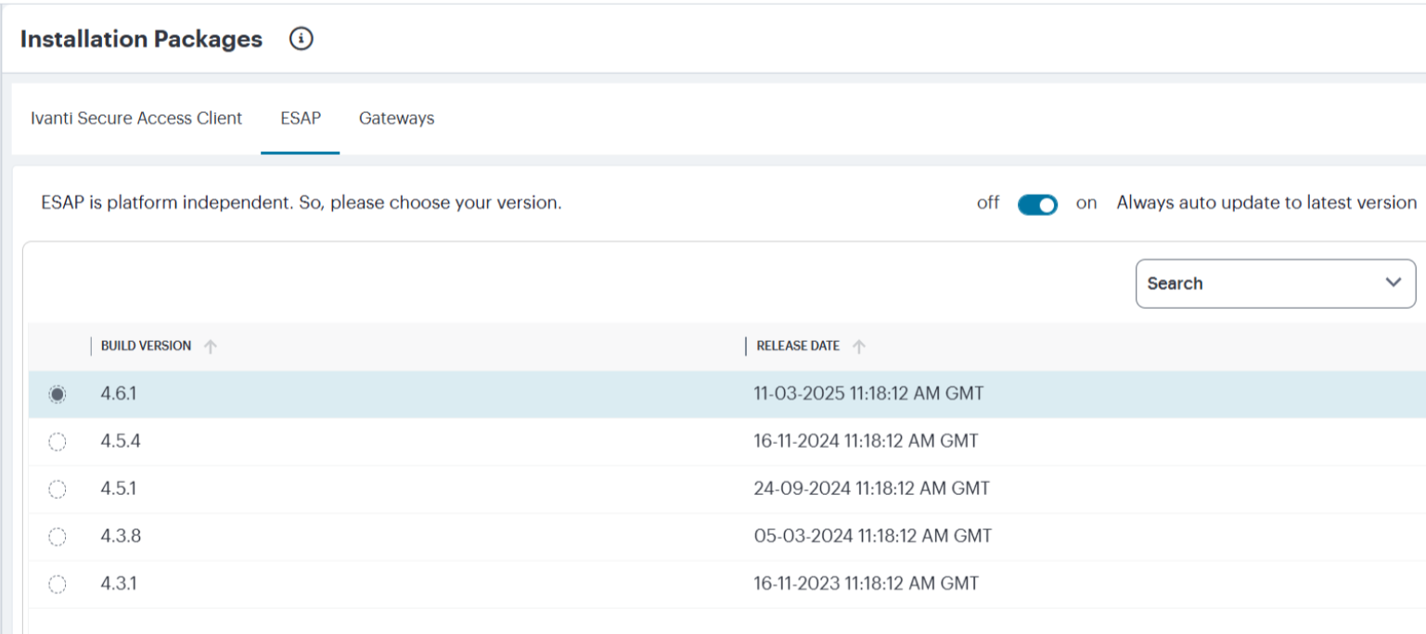The image size is (1426, 634).
Task: Select radio button for build 4.5.4
Action: click(58, 442)
